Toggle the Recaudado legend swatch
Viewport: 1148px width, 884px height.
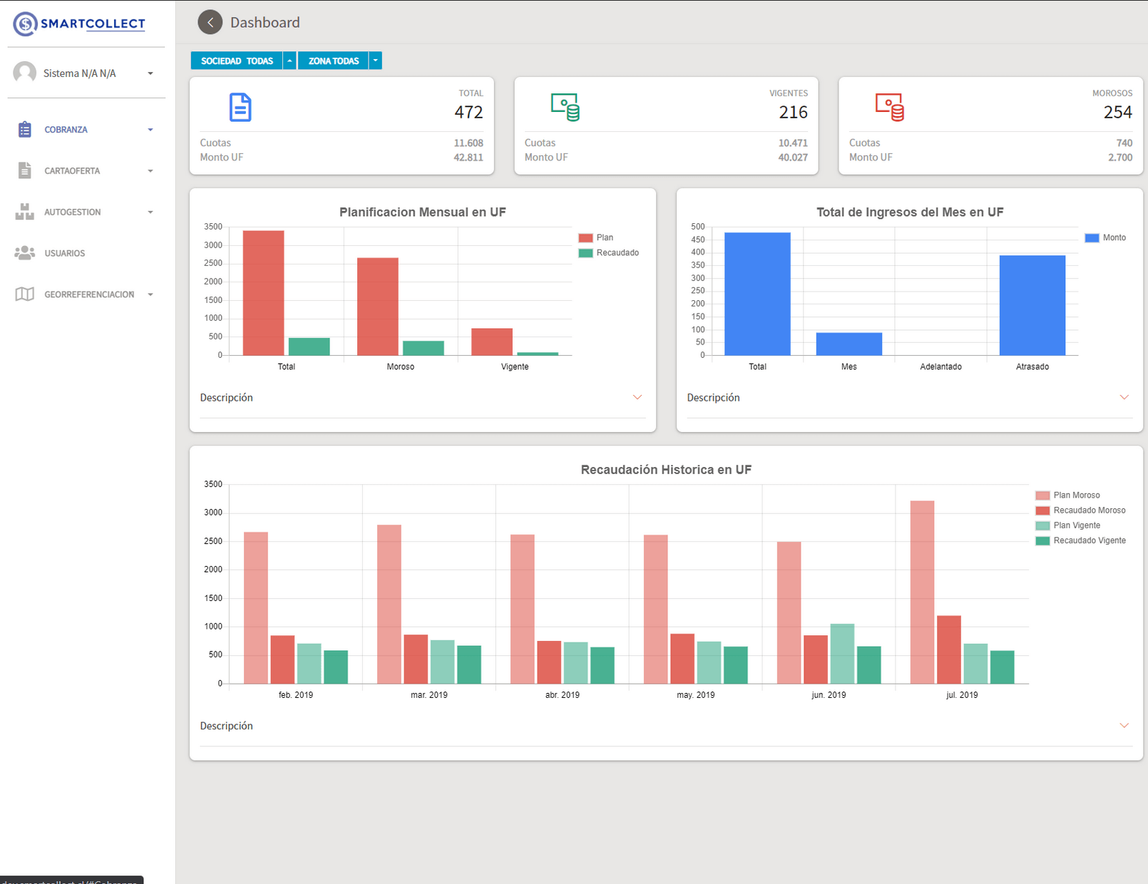585,253
